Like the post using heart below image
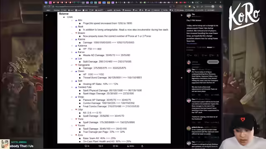 (114, 146)
